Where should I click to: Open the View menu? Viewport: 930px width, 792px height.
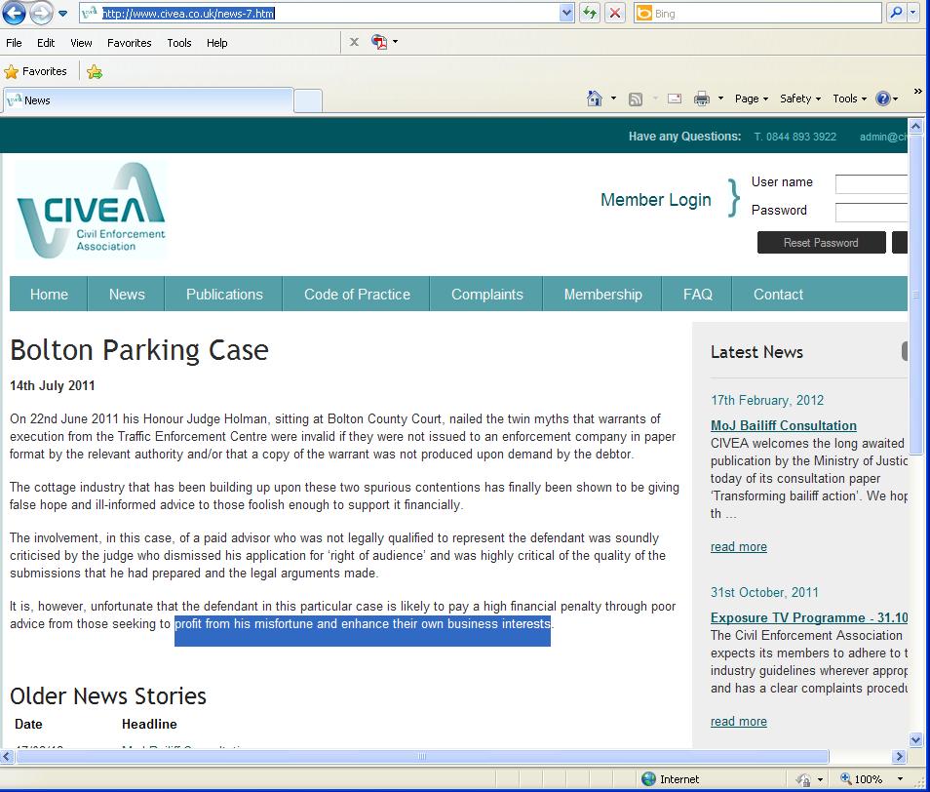[81, 43]
